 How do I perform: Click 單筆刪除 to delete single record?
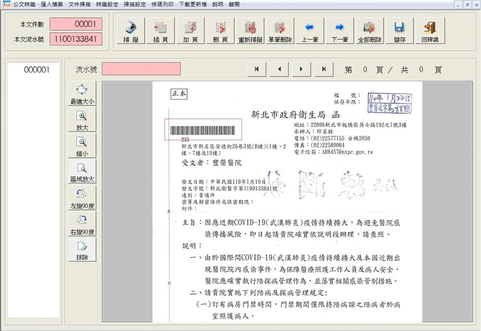click(x=280, y=31)
